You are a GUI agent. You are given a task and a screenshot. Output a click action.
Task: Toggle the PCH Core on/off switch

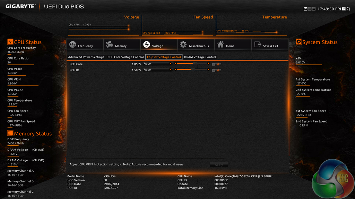coord(216,64)
